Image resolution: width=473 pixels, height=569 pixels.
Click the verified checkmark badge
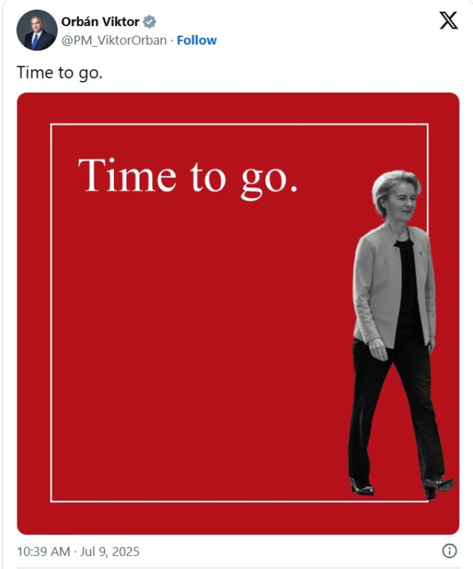(149, 22)
